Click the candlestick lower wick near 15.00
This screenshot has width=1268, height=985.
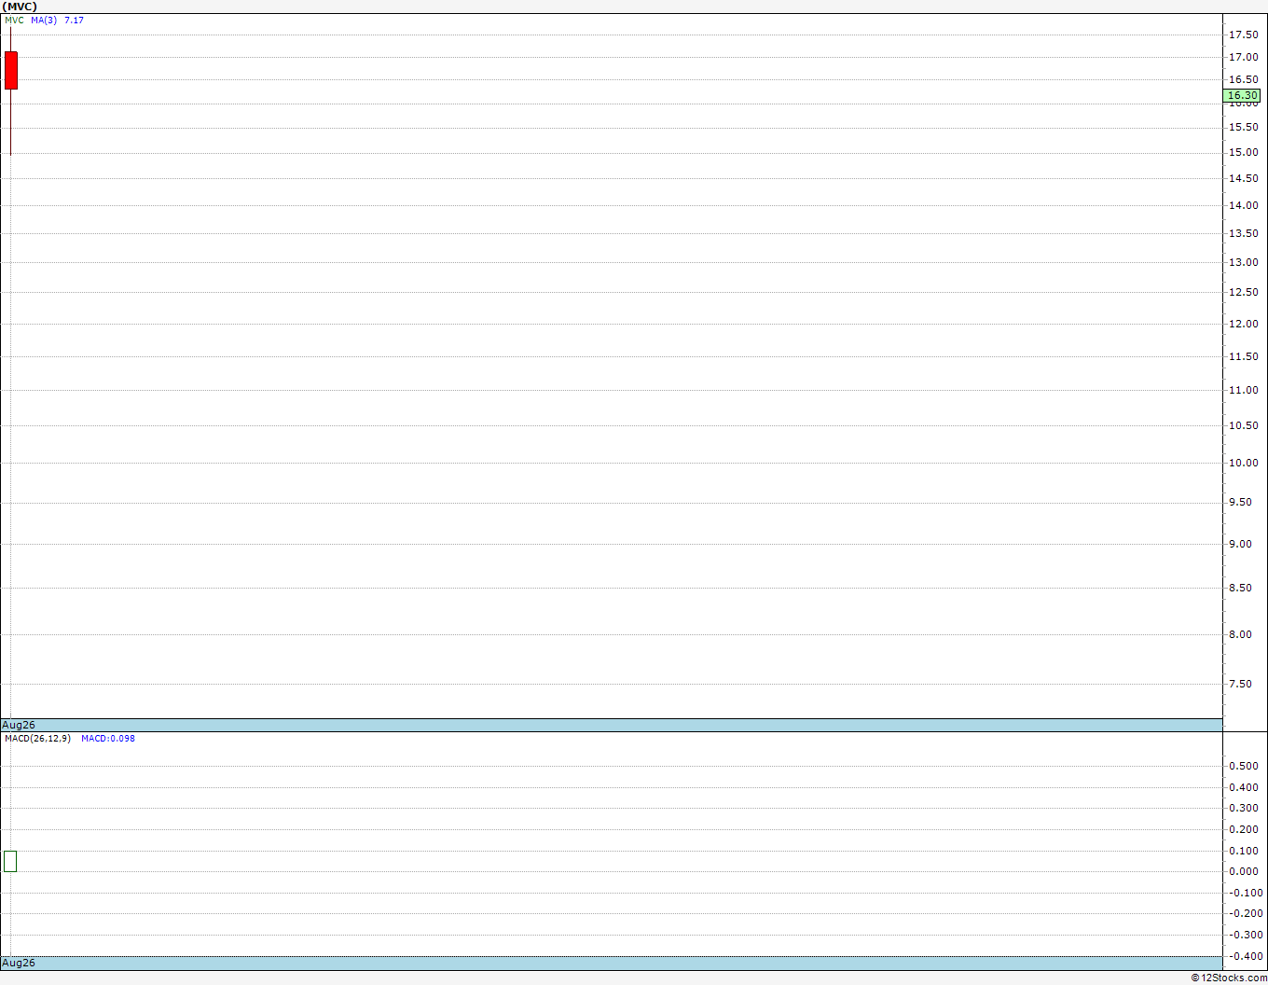(11, 122)
